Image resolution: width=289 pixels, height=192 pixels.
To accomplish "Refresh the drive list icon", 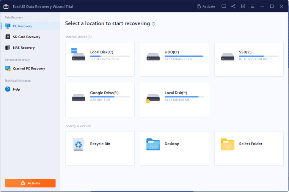I will 153,24.
